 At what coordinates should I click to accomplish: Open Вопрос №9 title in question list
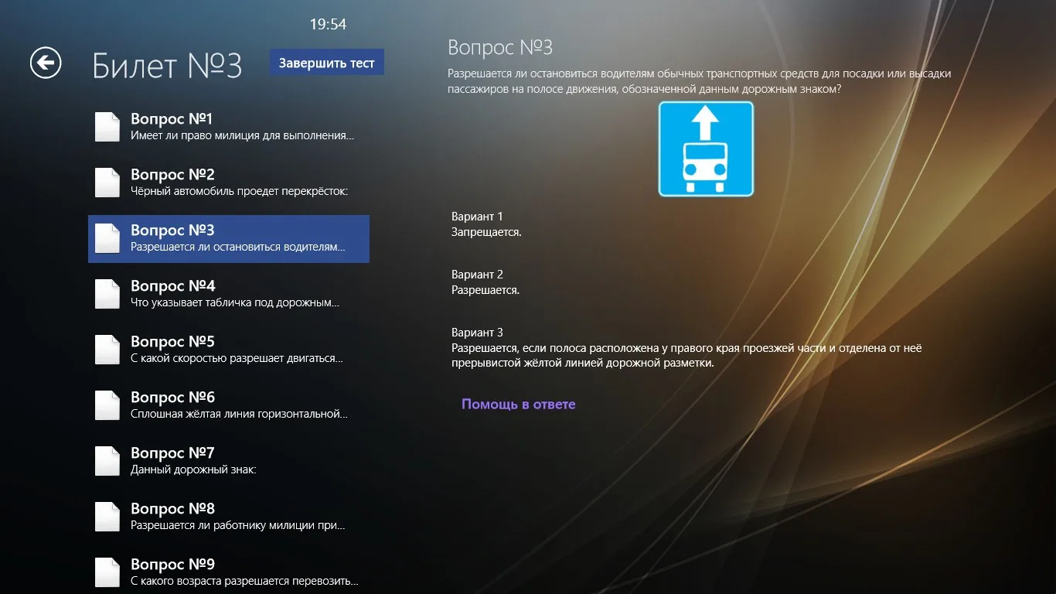point(172,565)
